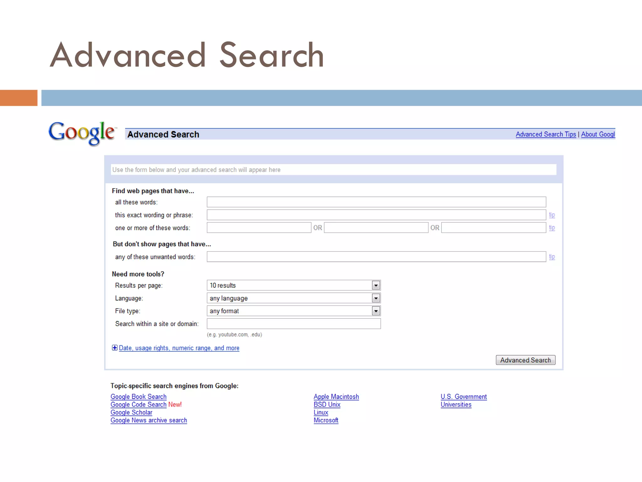Image resolution: width=642 pixels, height=482 pixels.
Task: Open About Google link
Action: (598, 134)
